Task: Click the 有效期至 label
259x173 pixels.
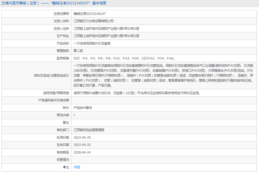Action: pyautogui.click(x=63, y=152)
